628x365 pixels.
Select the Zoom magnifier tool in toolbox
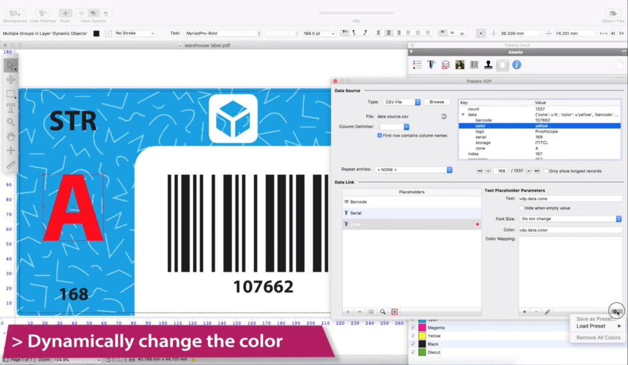[11, 122]
